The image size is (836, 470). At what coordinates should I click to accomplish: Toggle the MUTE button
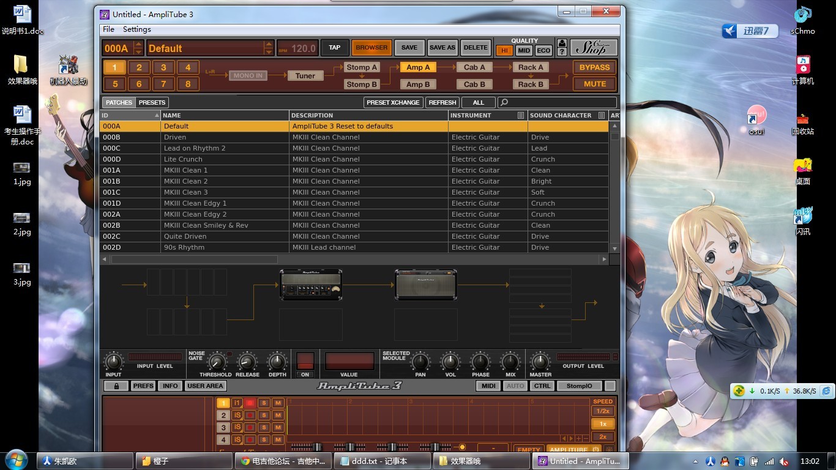[594, 84]
